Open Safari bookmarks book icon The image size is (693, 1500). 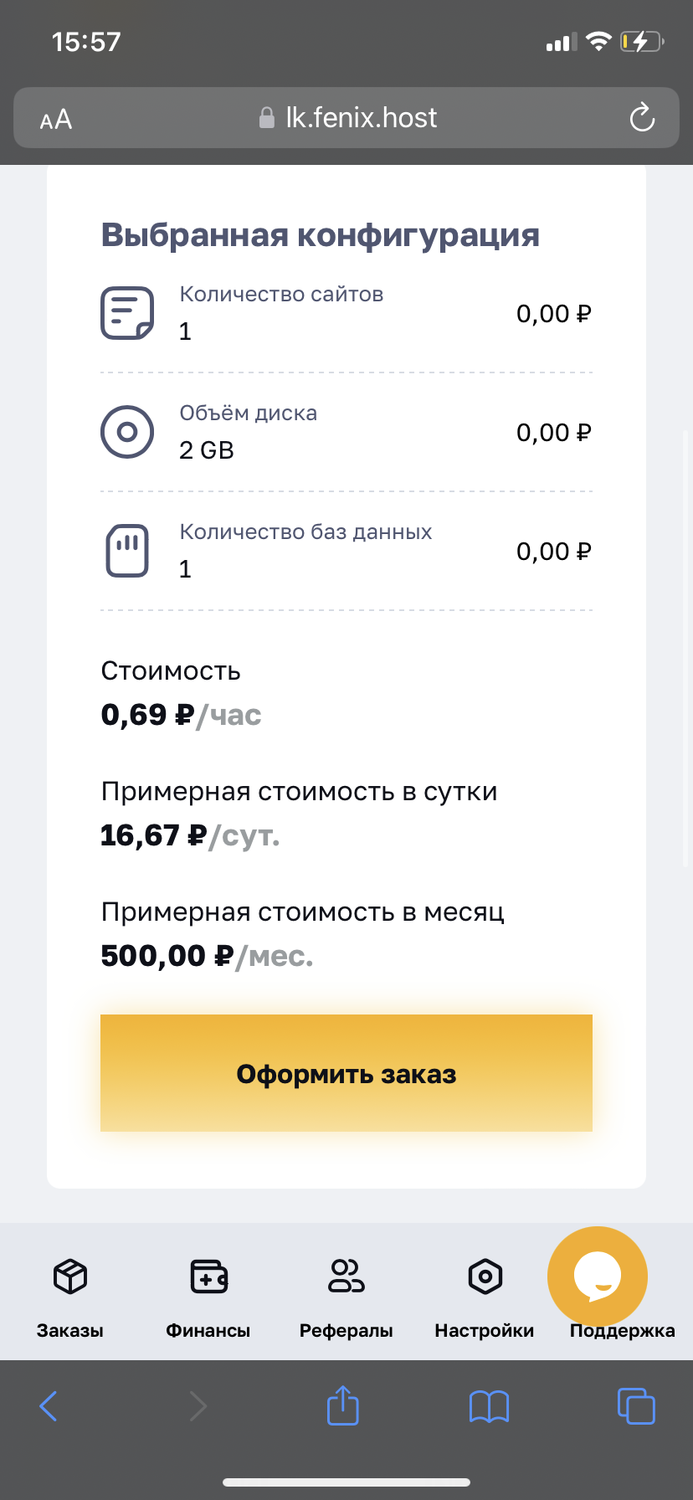[x=490, y=1406]
